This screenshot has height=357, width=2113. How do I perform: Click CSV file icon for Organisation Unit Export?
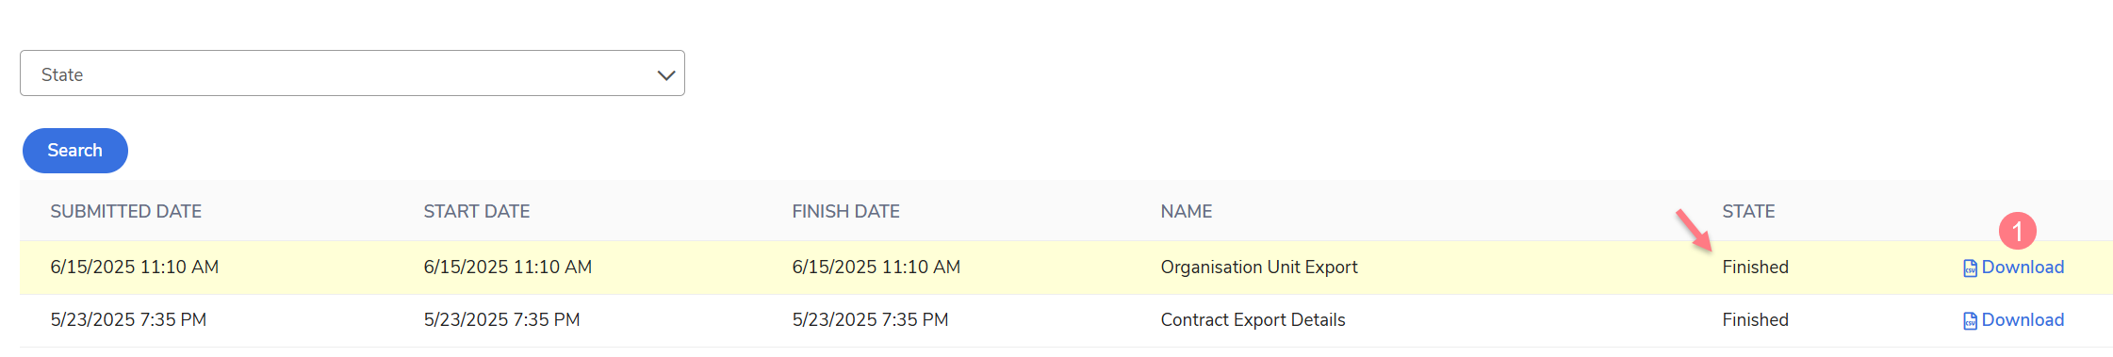1970,268
